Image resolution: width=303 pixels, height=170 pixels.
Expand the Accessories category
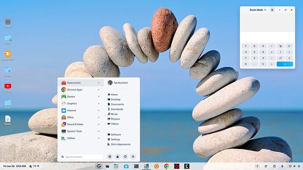(81, 83)
